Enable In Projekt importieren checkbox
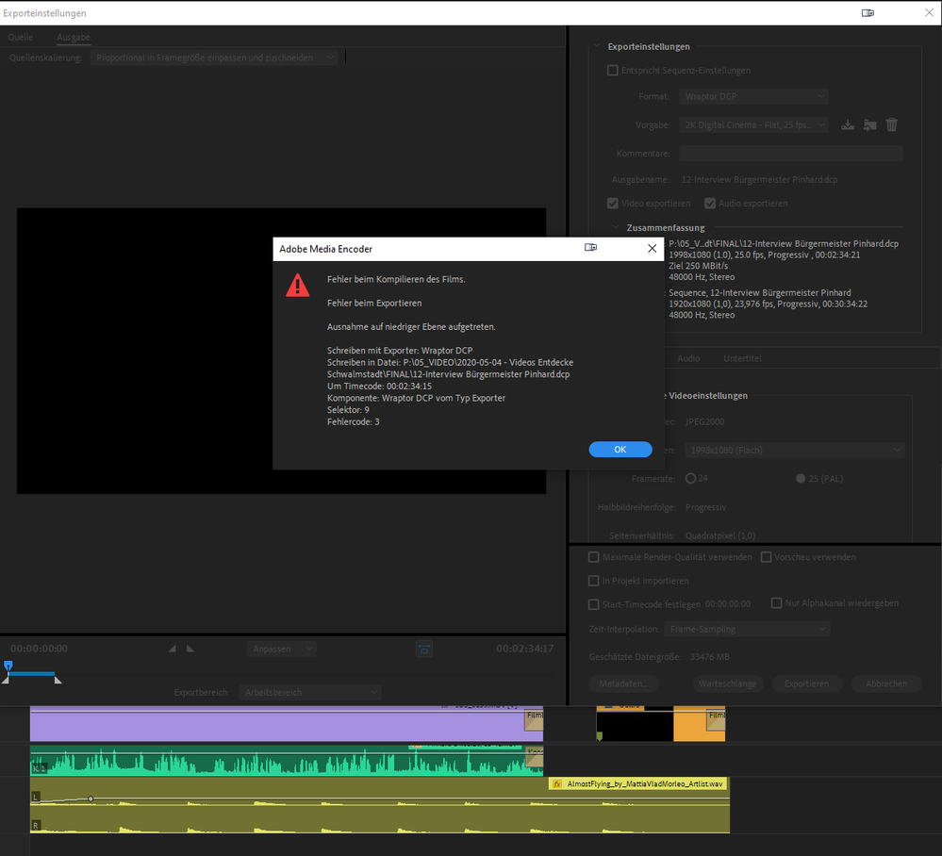 pos(593,581)
